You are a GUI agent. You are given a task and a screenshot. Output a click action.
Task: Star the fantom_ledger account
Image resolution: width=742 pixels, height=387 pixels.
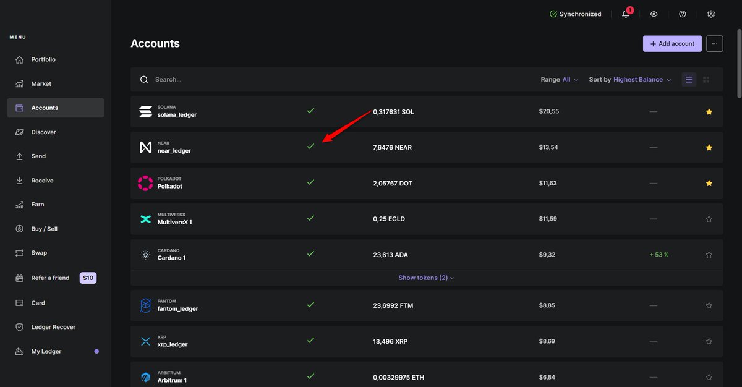709,305
